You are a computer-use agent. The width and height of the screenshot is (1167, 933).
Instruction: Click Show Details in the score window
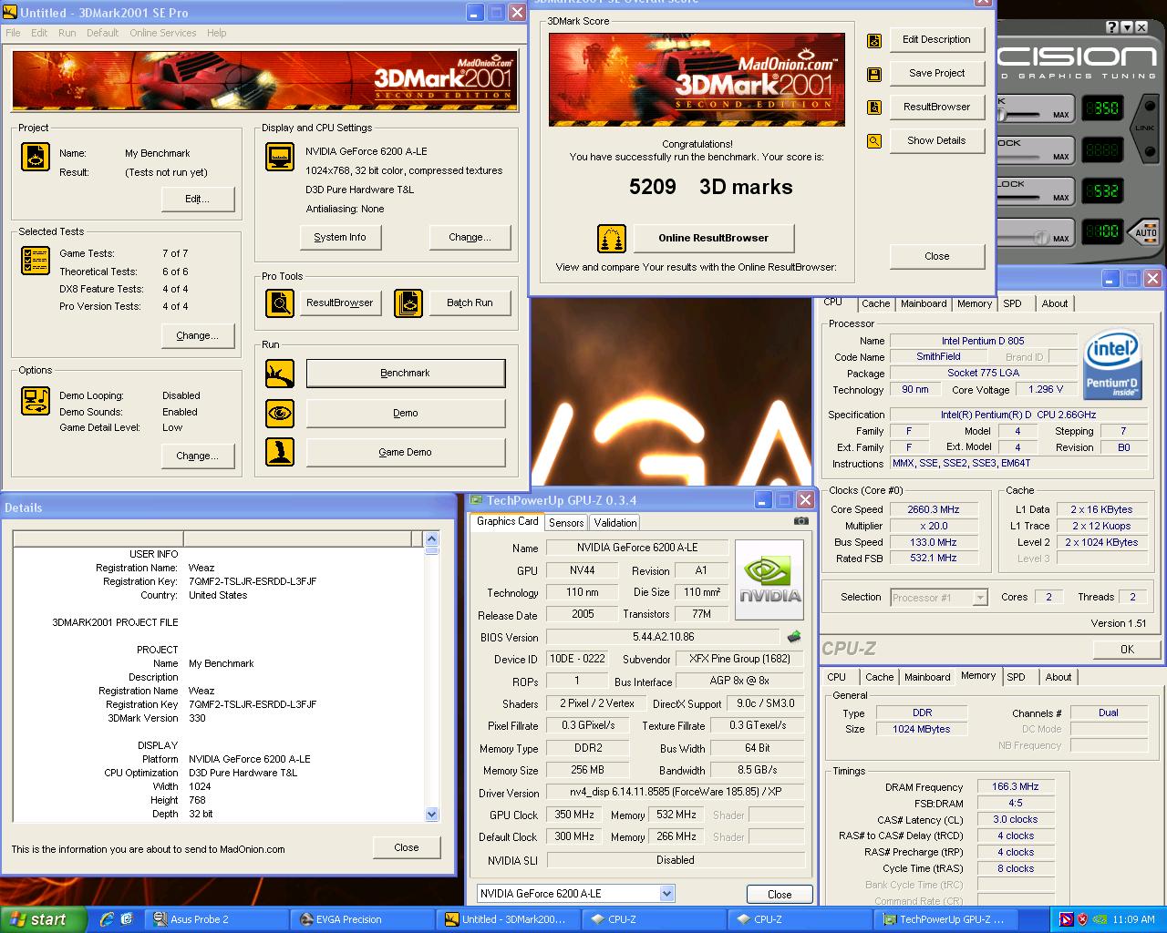pyautogui.click(x=937, y=141)
